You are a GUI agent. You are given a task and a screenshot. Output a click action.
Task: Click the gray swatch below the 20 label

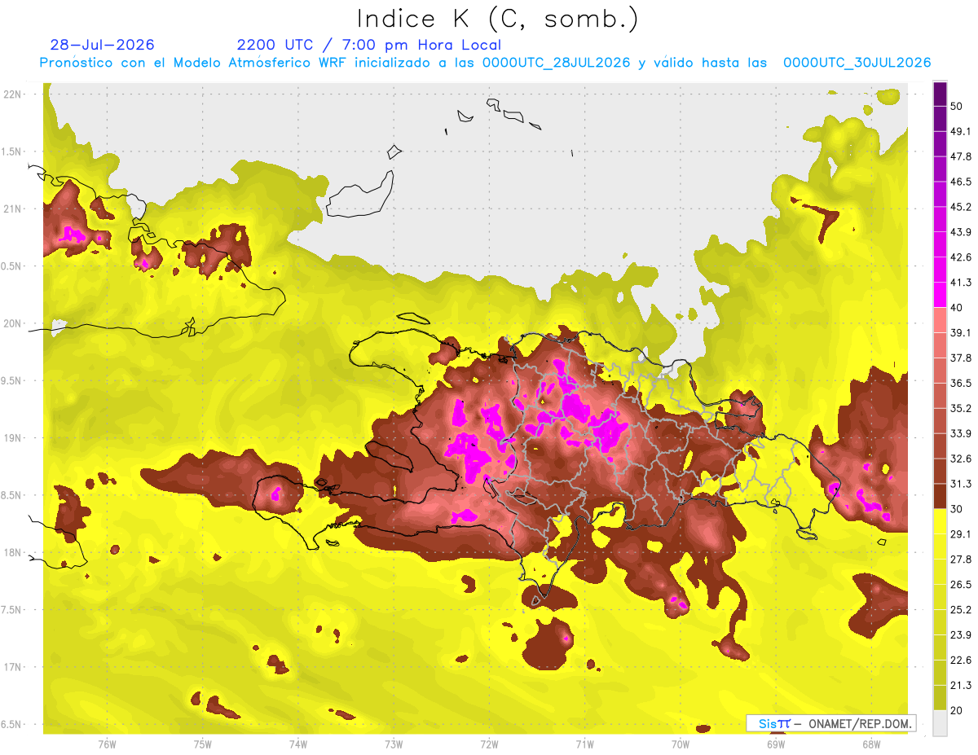(940, 722)
